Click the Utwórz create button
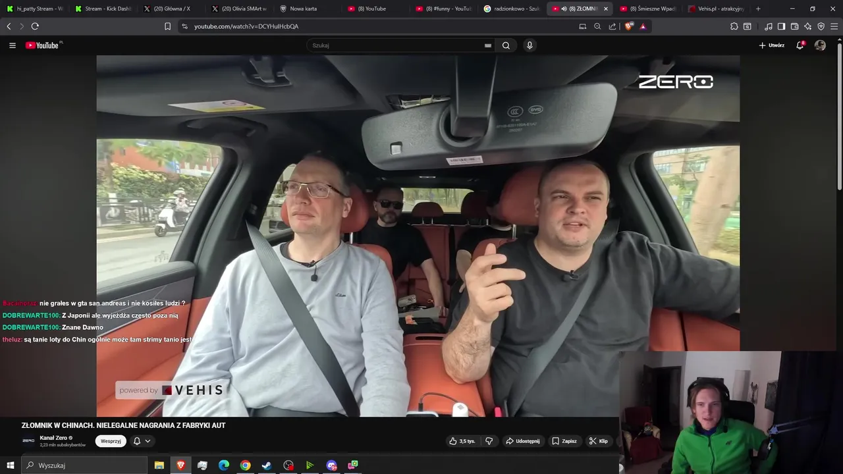This screenshot has height=474, width=843. click(771, 45)
